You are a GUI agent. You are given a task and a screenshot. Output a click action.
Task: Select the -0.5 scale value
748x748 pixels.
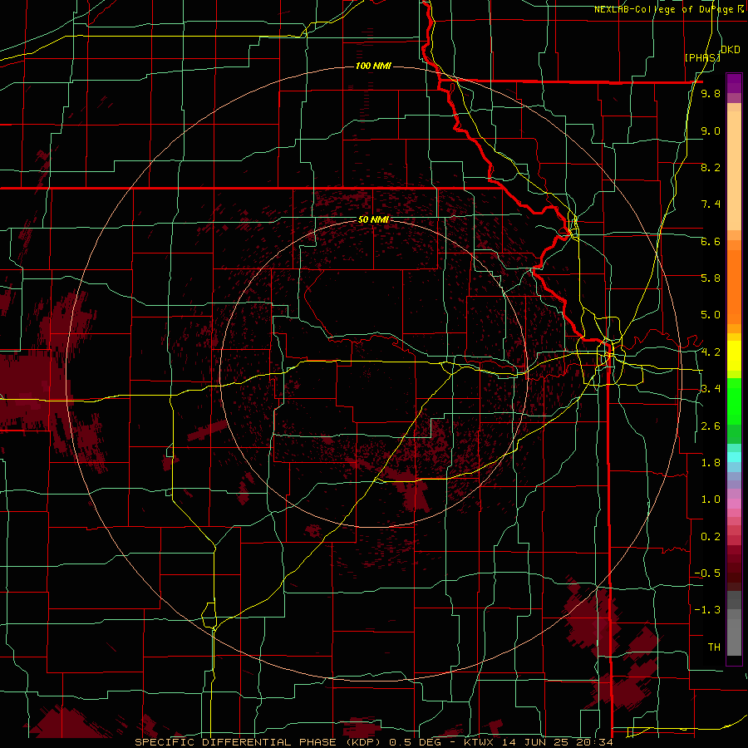coord(707,573)
